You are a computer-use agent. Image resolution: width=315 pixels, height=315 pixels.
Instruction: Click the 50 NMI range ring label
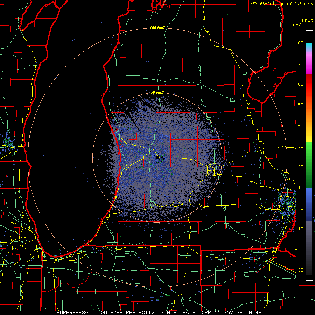[x=157, y=92]
